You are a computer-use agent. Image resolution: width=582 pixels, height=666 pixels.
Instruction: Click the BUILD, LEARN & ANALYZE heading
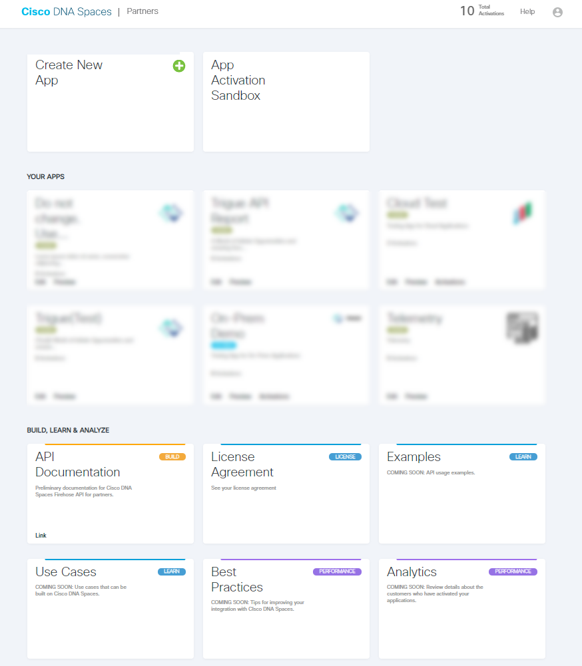pos(68,430)
